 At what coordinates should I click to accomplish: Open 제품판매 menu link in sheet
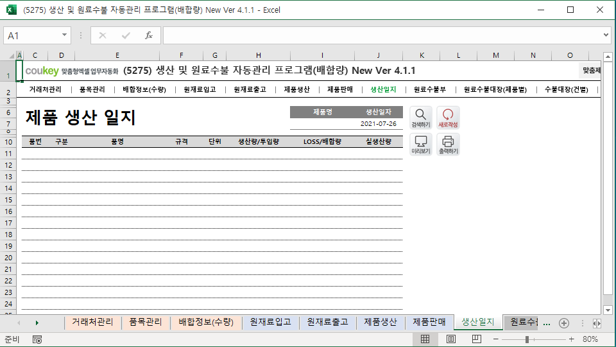click(x=340, y=90)
